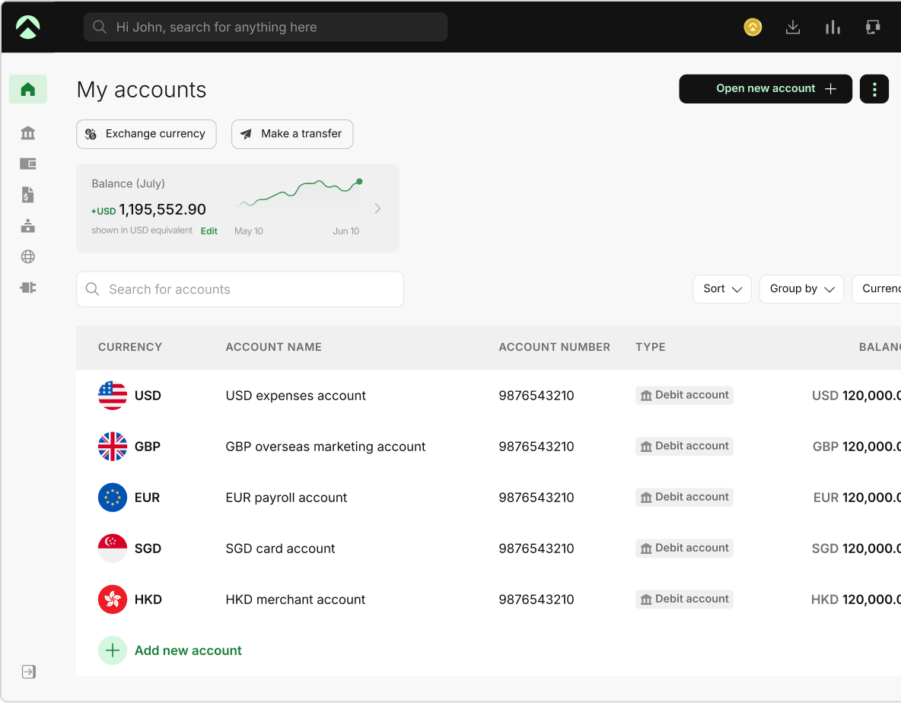Open the wallet sidebar icon
901x703 pixels.
(x=27, y=164)
